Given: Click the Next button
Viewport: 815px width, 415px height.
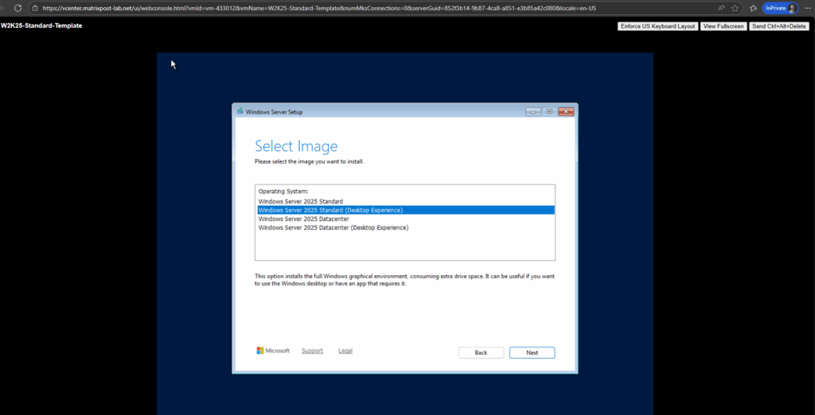Looking at the screenshot, I should [532, 353].
